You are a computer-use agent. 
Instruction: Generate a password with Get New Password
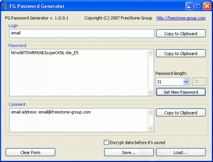coord(181,92)
